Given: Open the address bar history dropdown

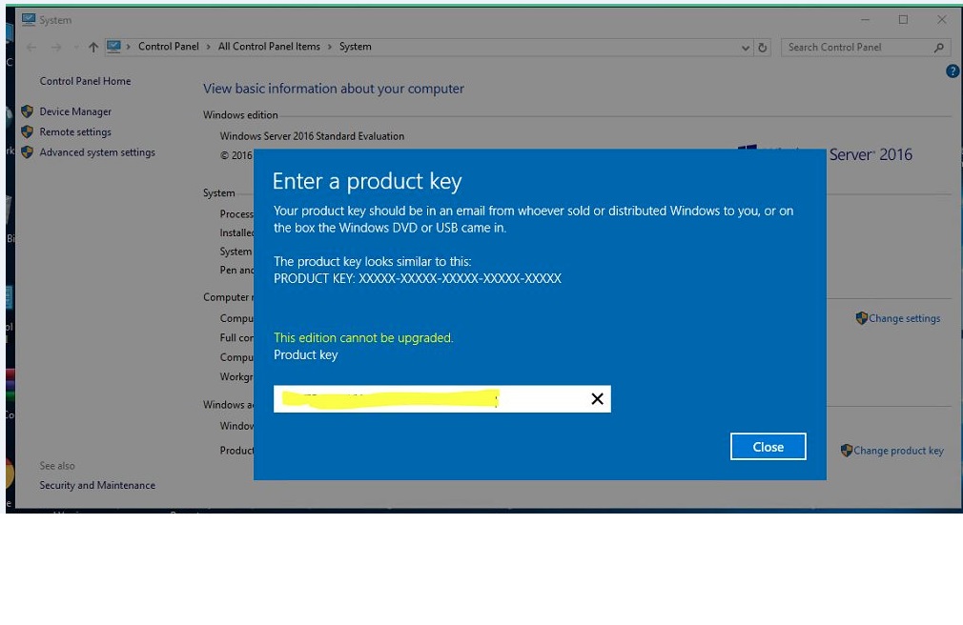Looking at the screenshot, I should pos(745,48).
